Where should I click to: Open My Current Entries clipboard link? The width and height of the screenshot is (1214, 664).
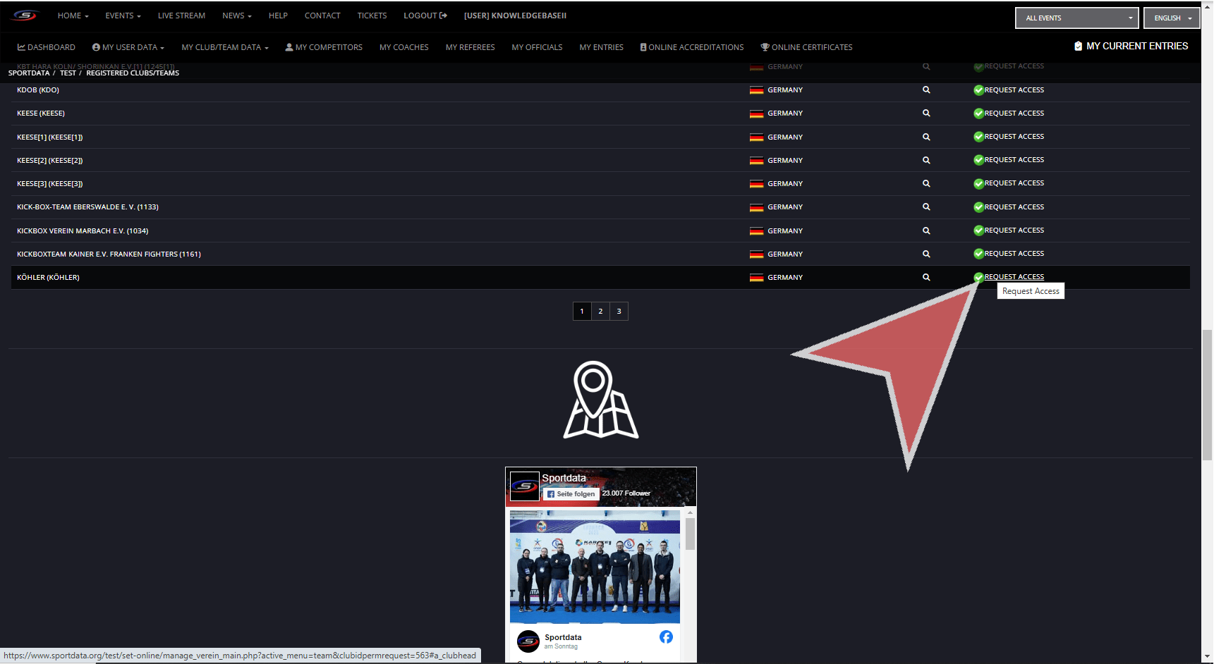1131,47
